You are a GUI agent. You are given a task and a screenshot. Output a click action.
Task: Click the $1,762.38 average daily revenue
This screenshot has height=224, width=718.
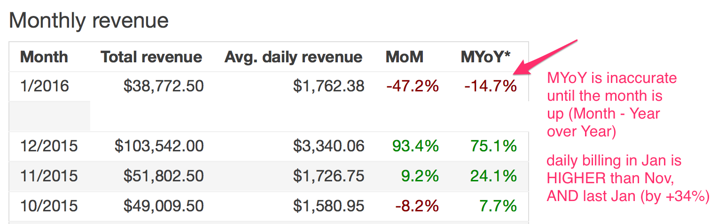329,86
